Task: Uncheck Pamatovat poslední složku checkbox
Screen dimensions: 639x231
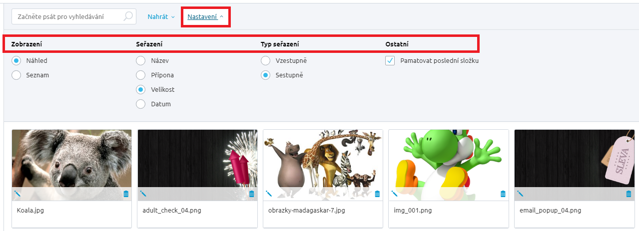Action: [390, 61]
